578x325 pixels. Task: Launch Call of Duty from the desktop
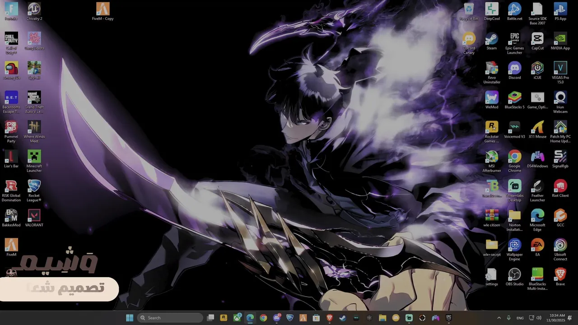tap(11, 43)
